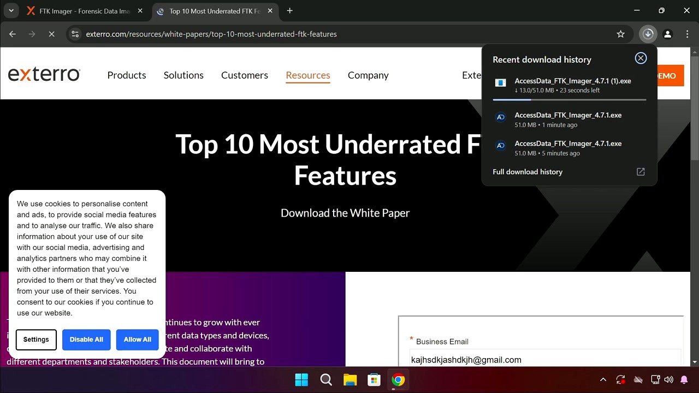Open File Explorer from the taskbar
Screen dimensions: 699x393
point(350,380)
